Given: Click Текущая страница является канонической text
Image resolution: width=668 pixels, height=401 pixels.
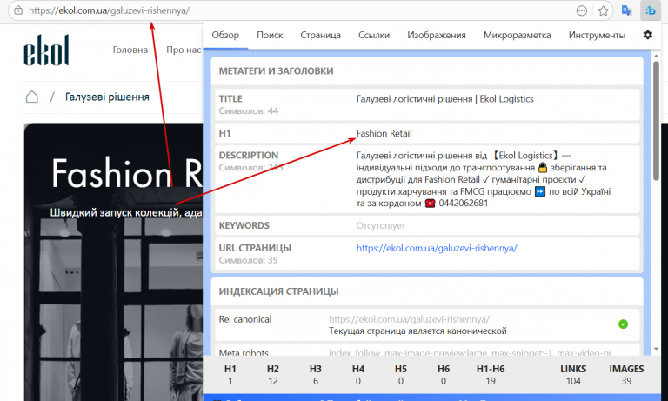Looking at the screenshot, I should point(417,331).
